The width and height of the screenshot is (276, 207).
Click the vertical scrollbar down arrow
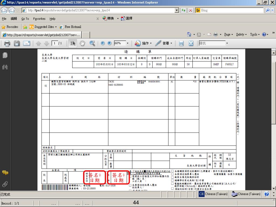click(274, 188)
